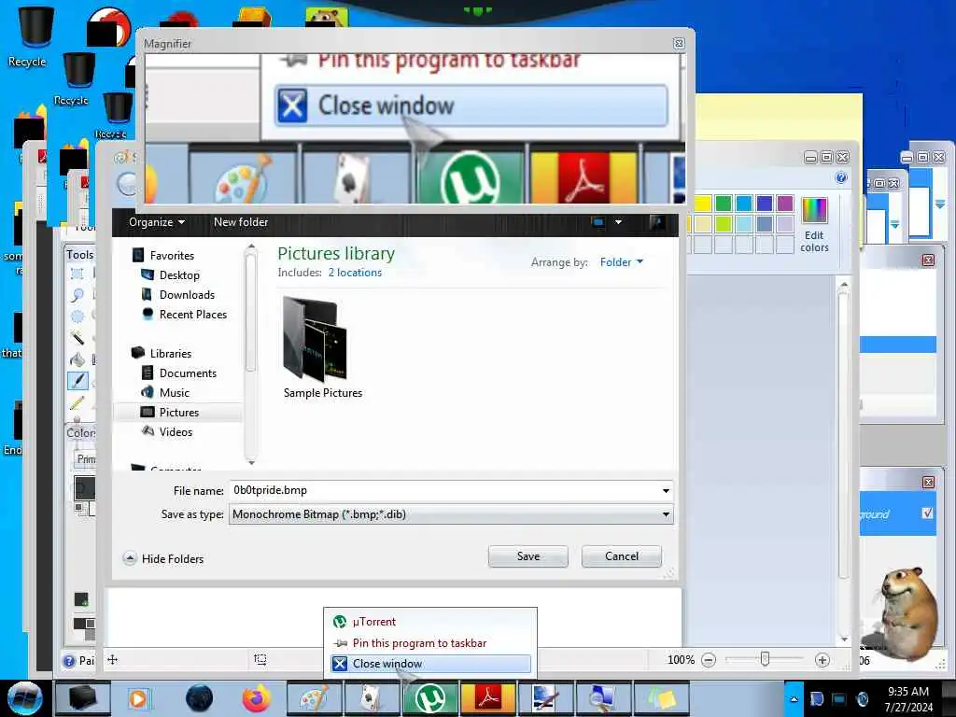Select the Pencil tool in Tools panel

coord(77,402)
